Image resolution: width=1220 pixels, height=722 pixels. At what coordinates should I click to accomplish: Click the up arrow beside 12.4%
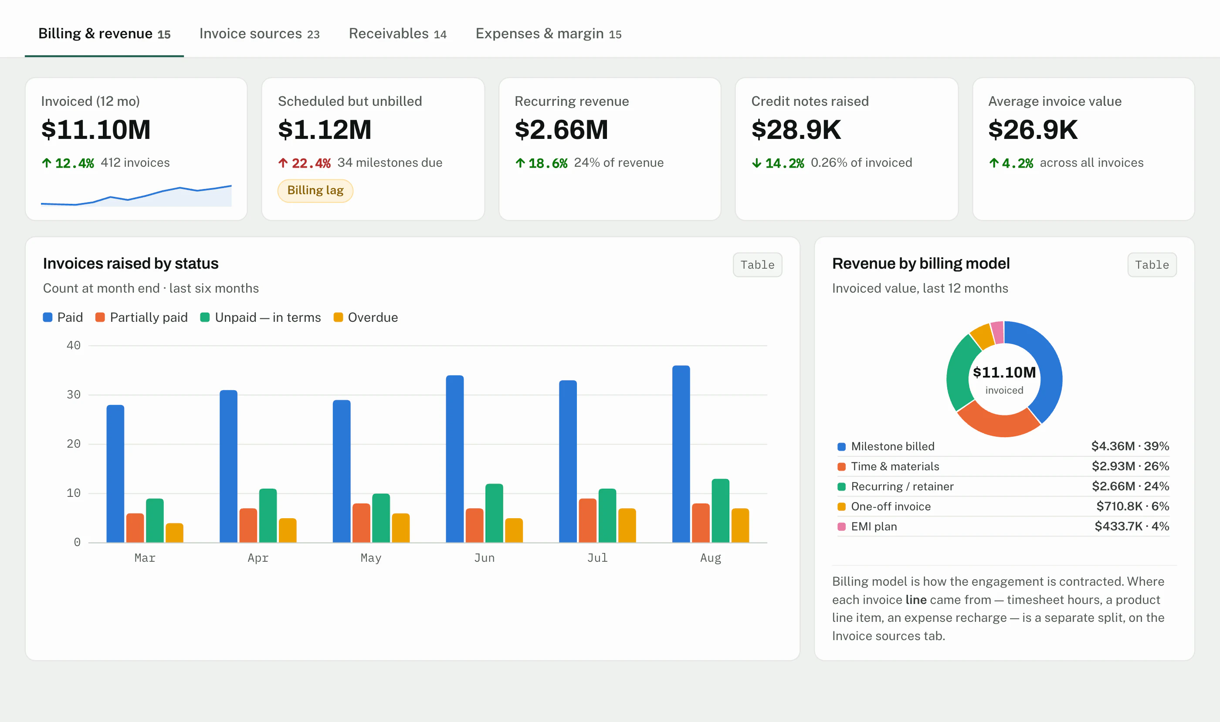[47, 163]
